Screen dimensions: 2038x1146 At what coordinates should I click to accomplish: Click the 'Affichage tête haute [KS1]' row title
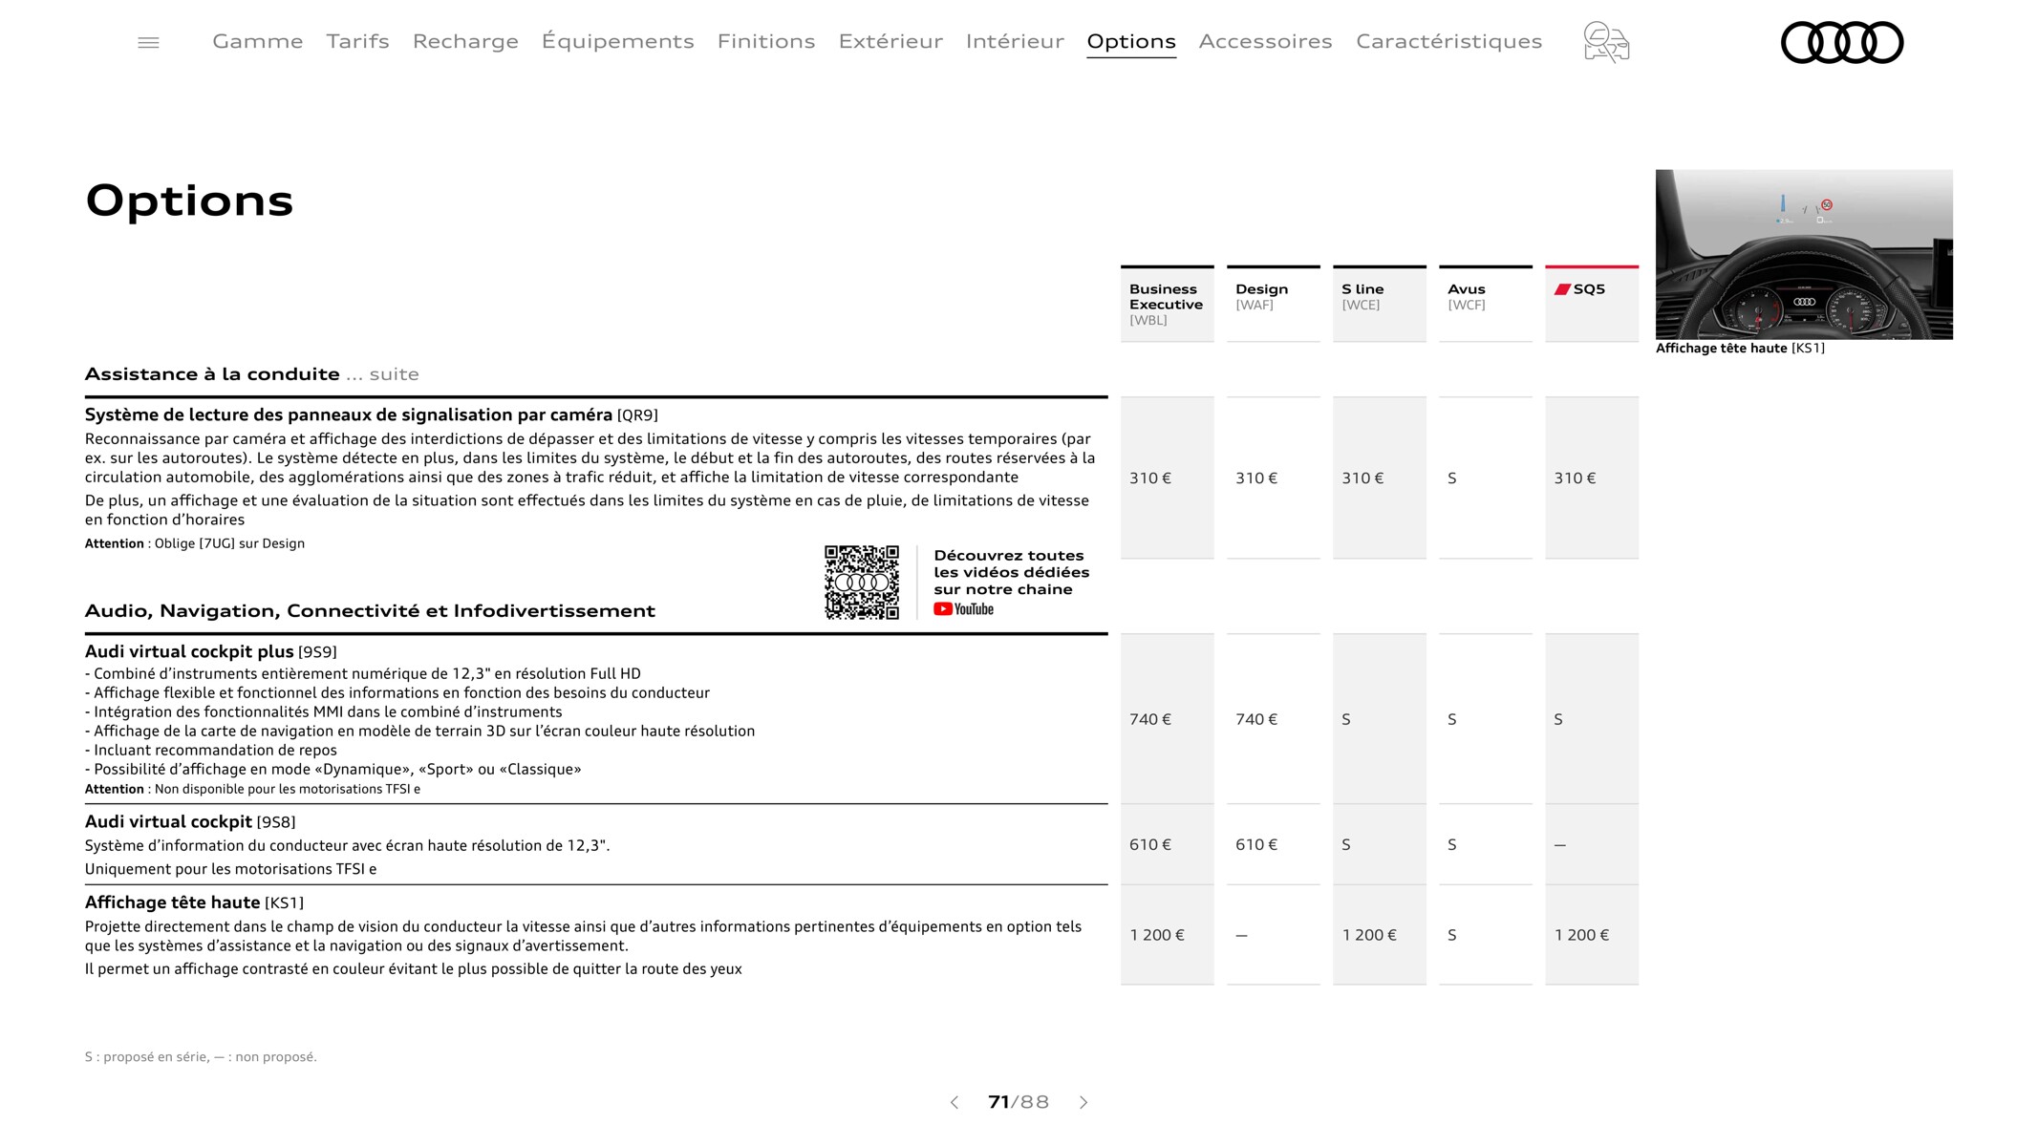point(194,902)
